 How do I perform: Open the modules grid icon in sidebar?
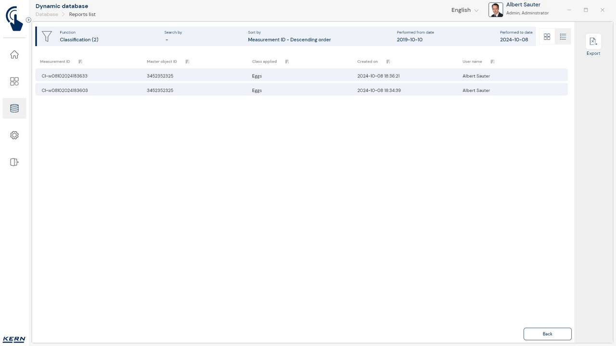coord(14,82)
